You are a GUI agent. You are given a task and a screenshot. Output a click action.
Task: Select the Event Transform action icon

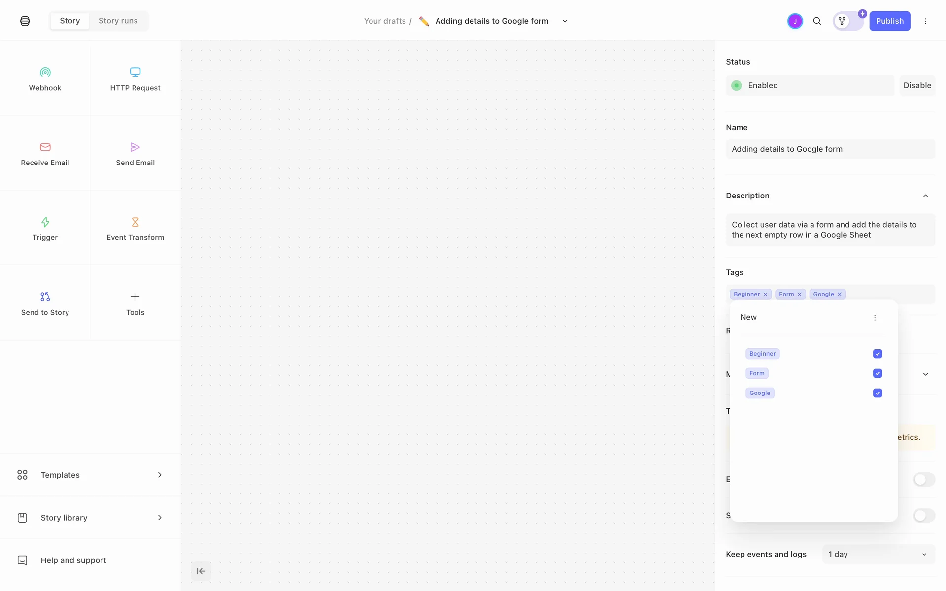135,222
